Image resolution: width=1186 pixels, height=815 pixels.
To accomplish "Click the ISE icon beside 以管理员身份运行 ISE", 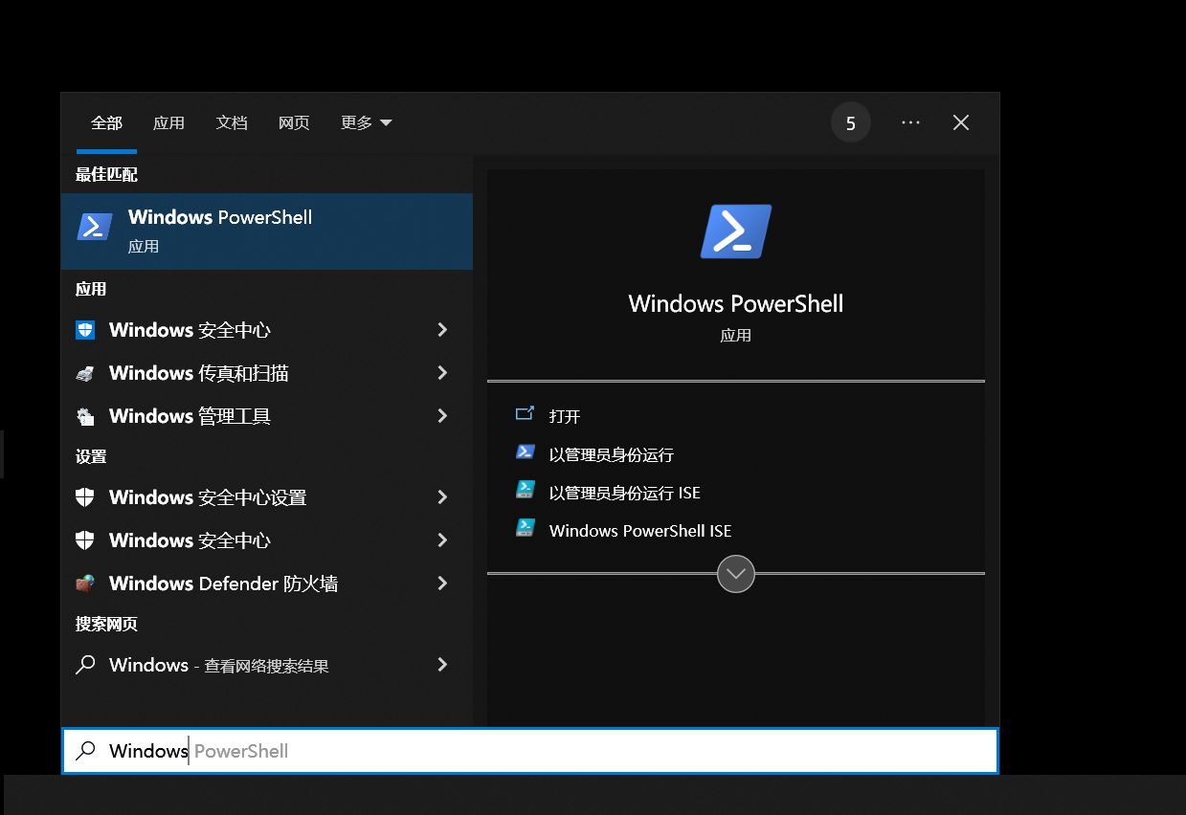I will (x=525, y=490).
